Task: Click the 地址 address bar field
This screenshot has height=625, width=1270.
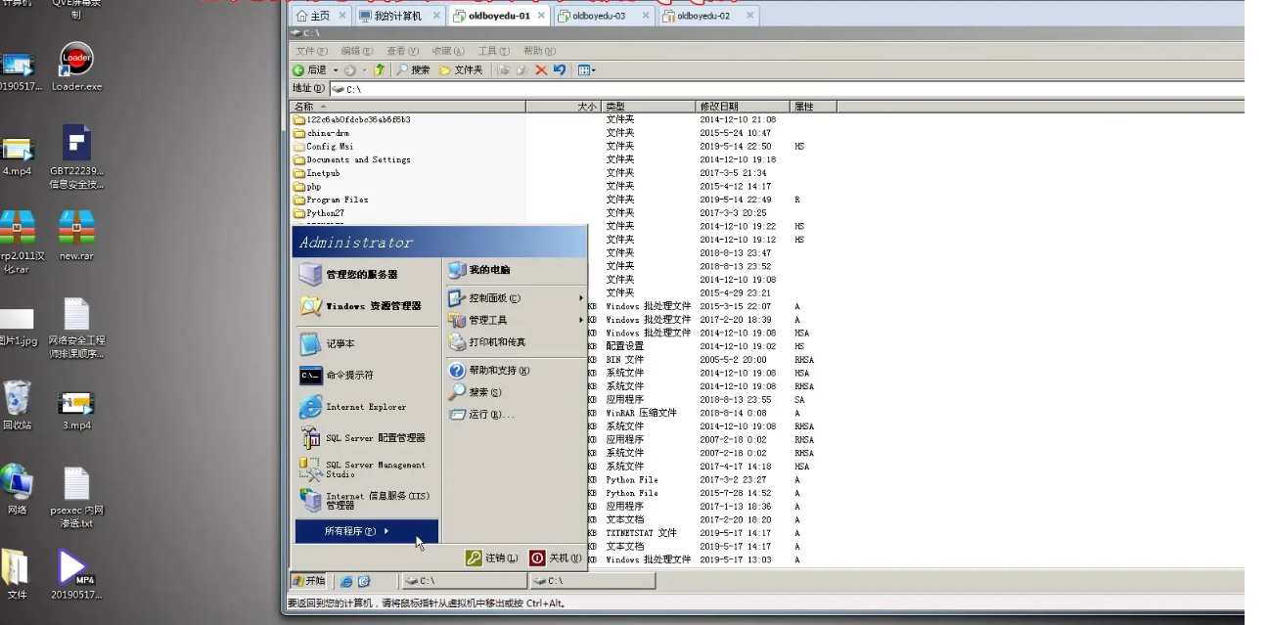Action: 787,89
